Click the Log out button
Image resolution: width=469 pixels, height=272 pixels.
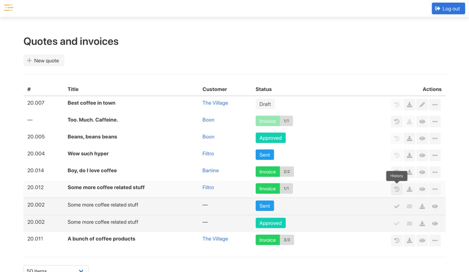(x=448, y=9)
